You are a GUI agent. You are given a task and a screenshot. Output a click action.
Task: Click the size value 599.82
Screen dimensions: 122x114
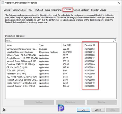(66, 49)
